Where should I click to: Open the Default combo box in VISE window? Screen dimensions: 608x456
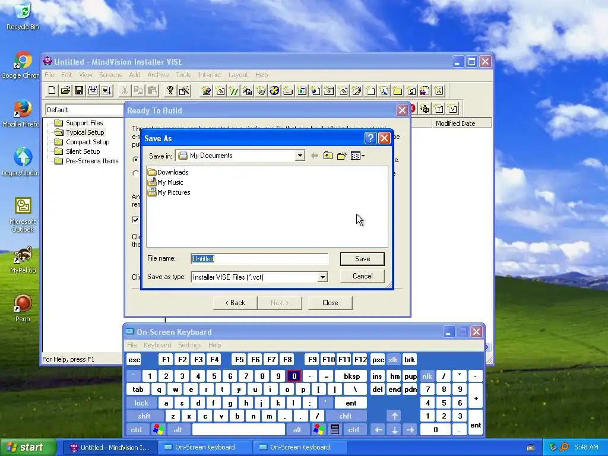pyautogui.click(x=84, y=110)
